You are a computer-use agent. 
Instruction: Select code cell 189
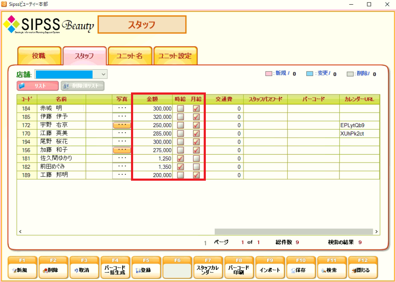point(27,175)
